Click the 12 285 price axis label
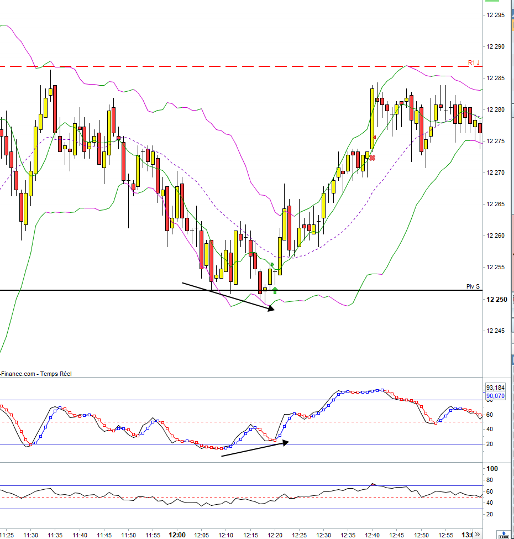The width and height of the screenshot is (514, 539). pos(495,78)
